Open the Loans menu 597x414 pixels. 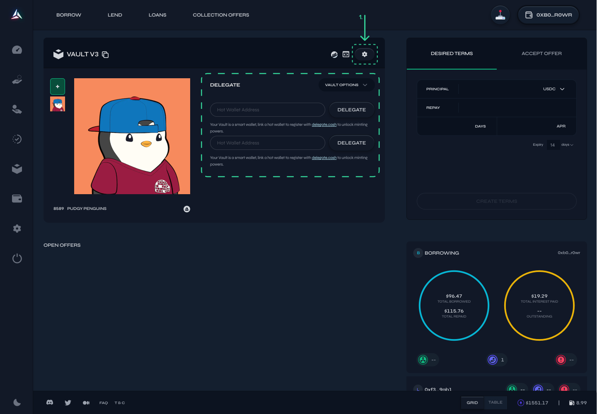pos(157,15)
